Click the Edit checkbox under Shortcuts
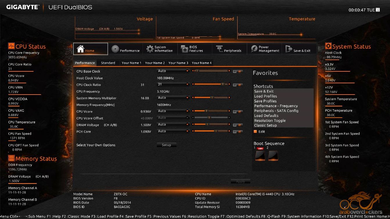The height and width of the screenshot is (219, 390). pos(255,132)
